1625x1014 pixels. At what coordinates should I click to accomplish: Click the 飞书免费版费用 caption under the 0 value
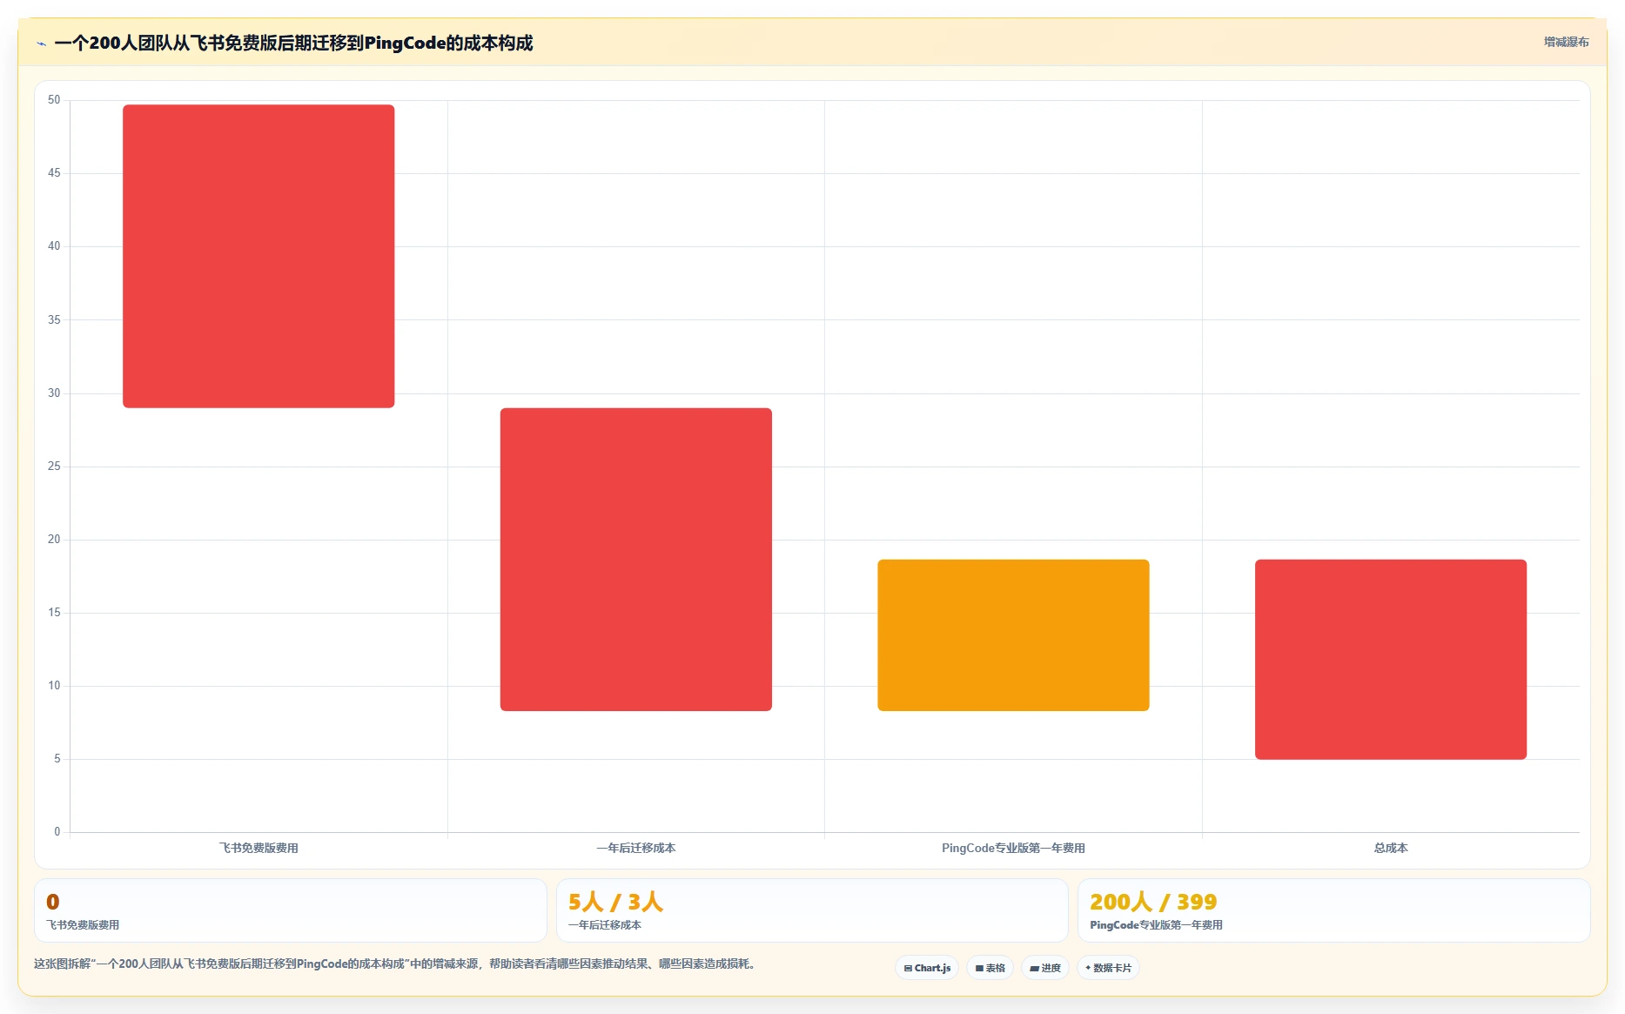coord(83,925)
